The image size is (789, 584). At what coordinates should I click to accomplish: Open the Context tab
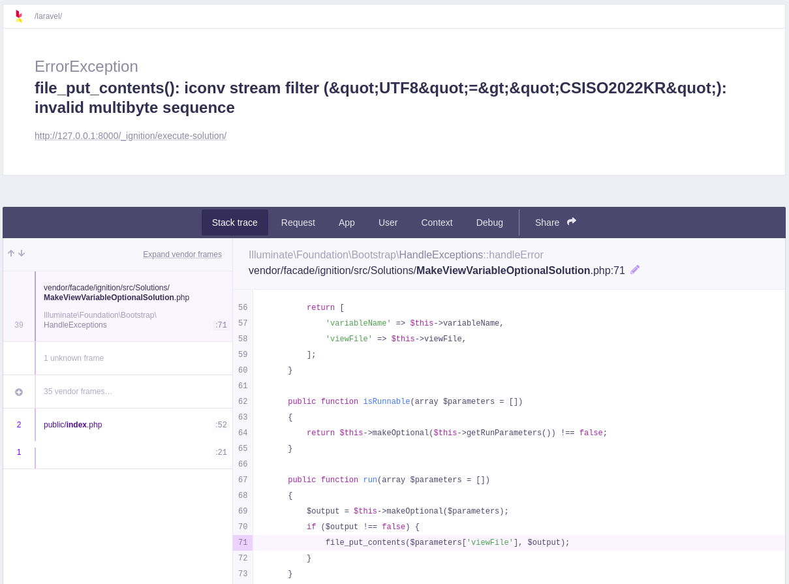tap(437, 223)
